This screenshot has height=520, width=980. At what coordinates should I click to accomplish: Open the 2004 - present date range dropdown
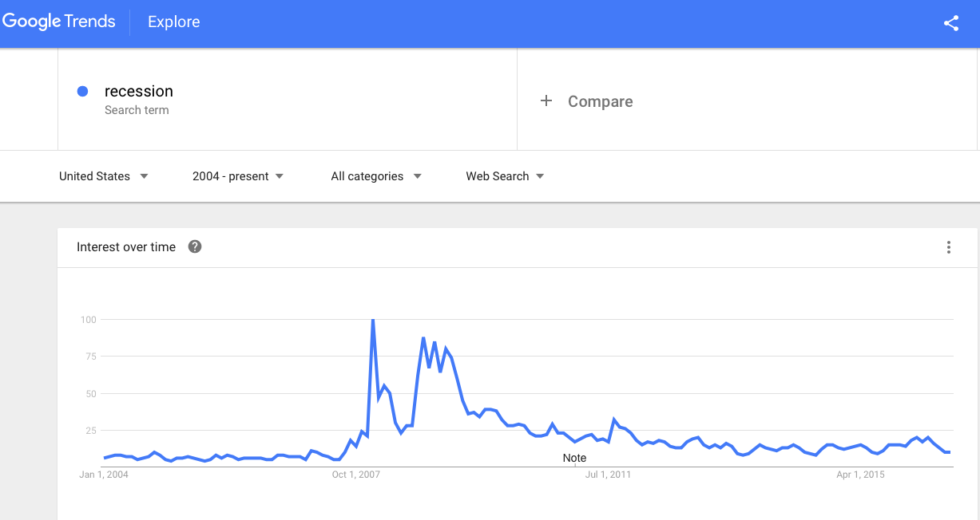[238, 176]
